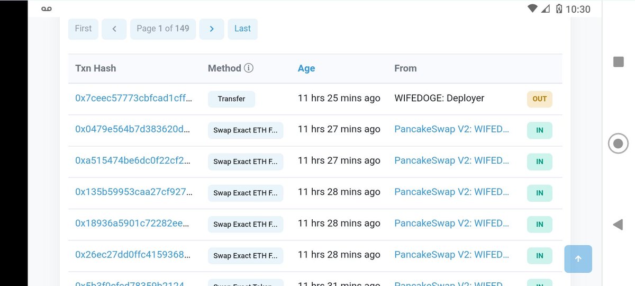Click the IN badge in 0xa515474b row

pos(540,162)
